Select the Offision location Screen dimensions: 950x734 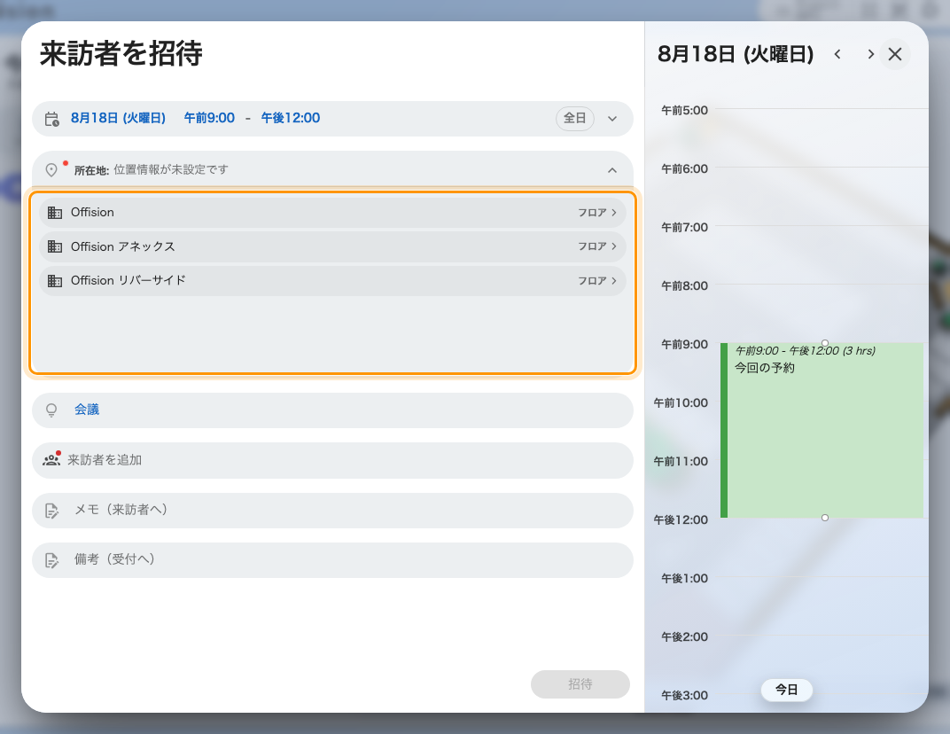point(332,213)
